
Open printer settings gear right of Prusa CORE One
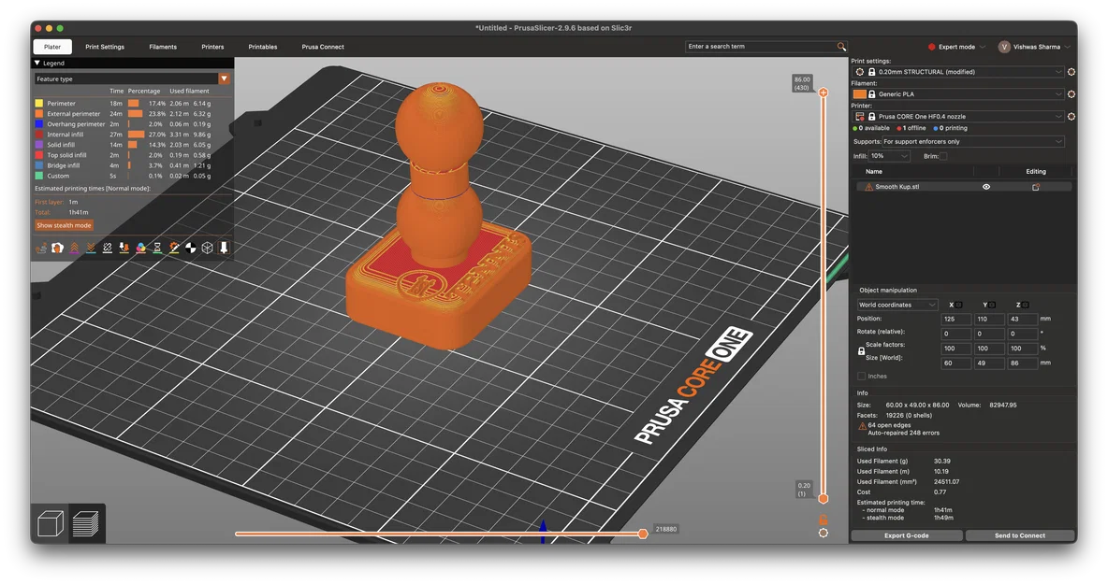coord(1072,117)
